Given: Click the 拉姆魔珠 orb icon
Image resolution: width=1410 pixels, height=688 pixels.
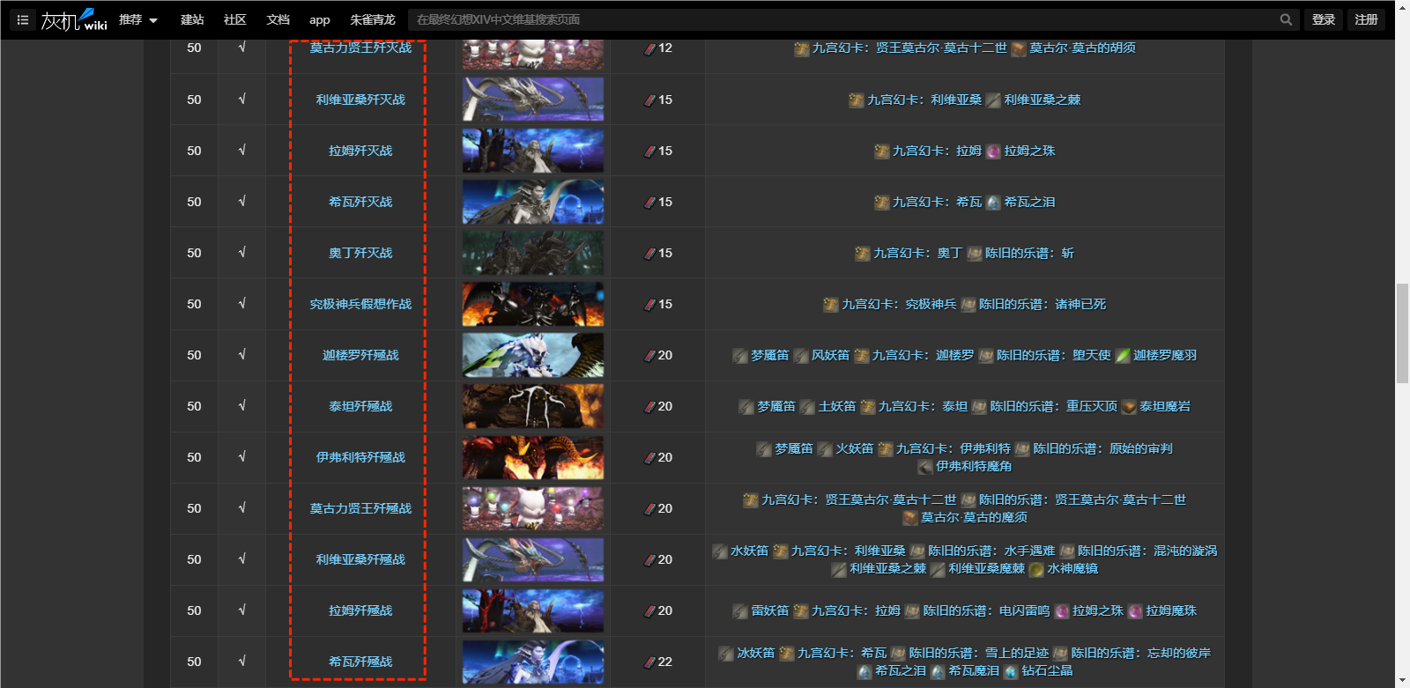Looking at the screenshot, I should click(x=1135, y=611).
